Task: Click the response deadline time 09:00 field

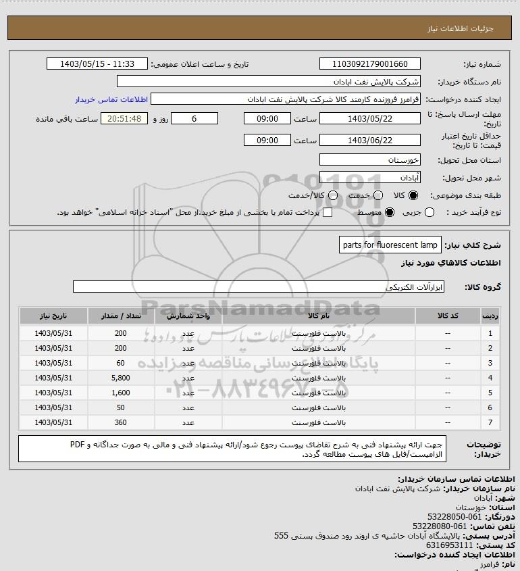Action: coord(267,118)
